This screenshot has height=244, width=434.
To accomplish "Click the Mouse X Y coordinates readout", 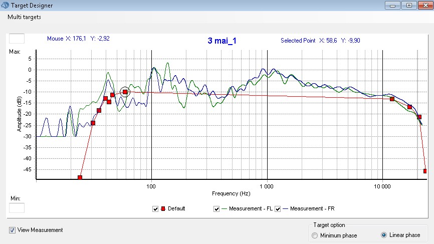I will (78, 39).
